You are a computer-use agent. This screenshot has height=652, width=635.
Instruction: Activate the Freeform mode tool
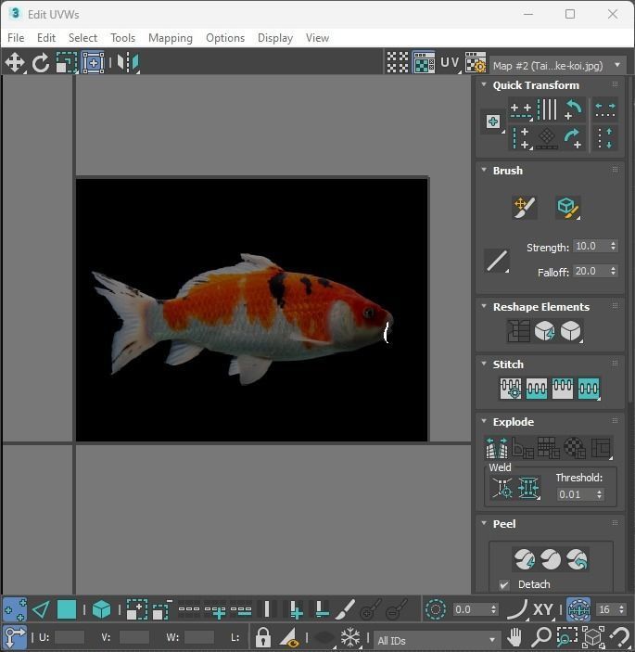click(x=93, y=63)
